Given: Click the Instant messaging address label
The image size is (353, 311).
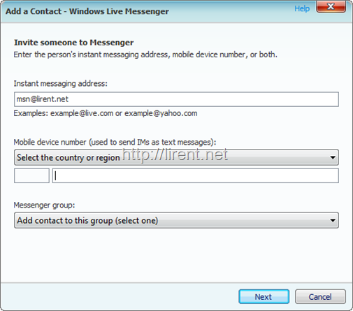Looking at the screenshot, I should (60, 83).
